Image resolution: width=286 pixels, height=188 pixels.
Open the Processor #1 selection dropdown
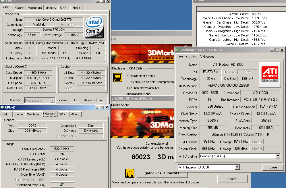[40, 100]
